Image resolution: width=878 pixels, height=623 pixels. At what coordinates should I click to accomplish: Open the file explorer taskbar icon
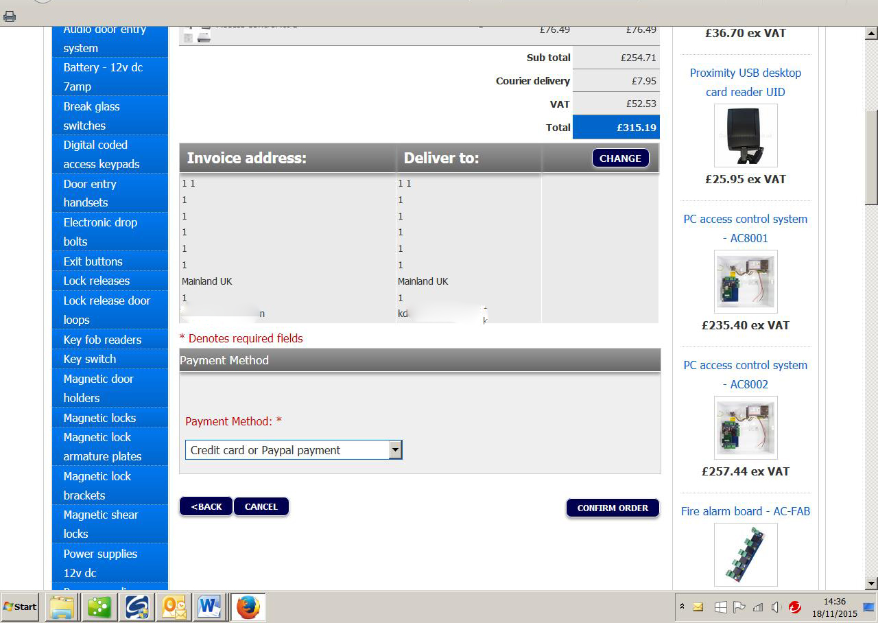(62, 607)
